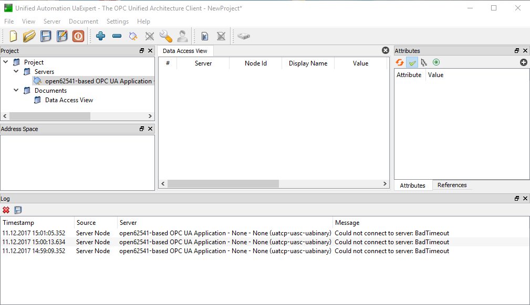
Task: Add a new server with the plus icon
Action: [100, 36]
